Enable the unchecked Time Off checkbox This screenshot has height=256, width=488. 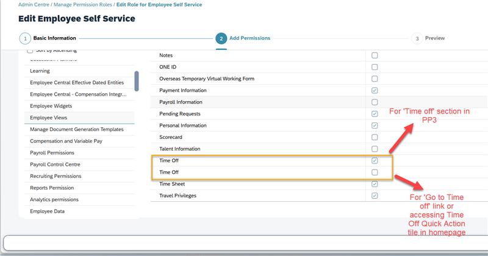375,172
